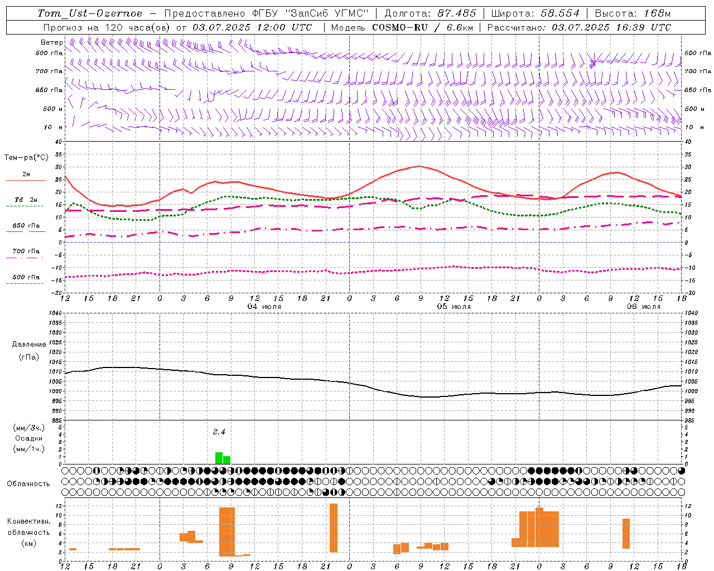The image size is (714, 571).
Task: Click the taller green precipitation bar
Action: (x=219, y=458)
